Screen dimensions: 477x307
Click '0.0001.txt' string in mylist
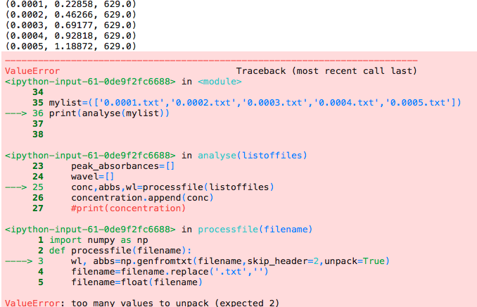[x=132, y=103]
